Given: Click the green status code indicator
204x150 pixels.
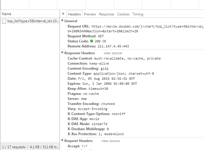Looking at the screenshot, I should tap(92, 41).
